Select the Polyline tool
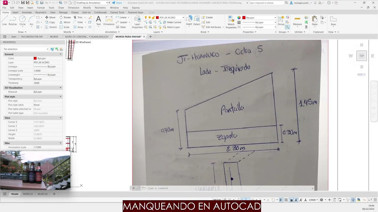 pos(13,21)
